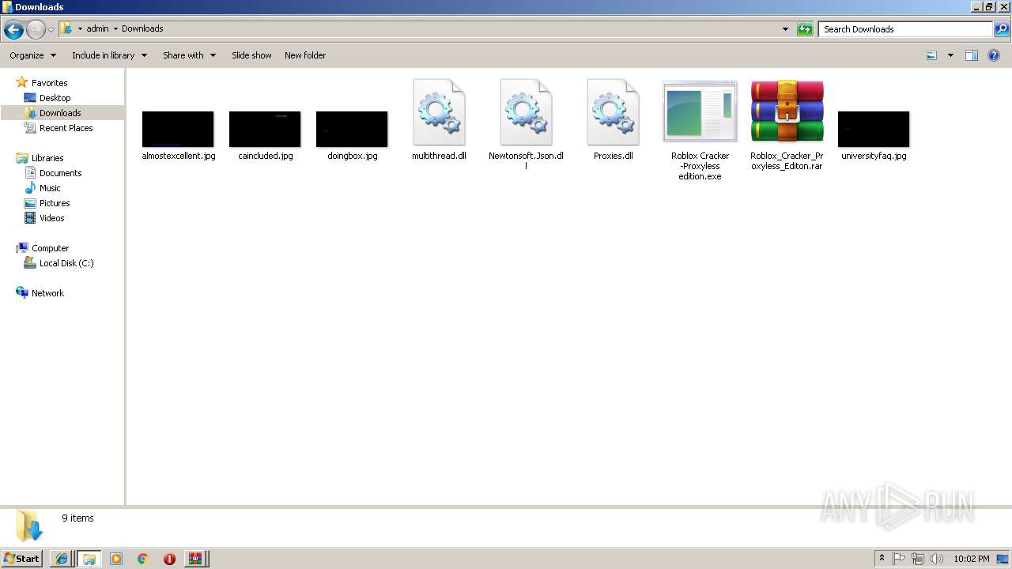1012x569 pixels.
Task: Open the recent pages dropdown arrow
Action: (51, 30)
